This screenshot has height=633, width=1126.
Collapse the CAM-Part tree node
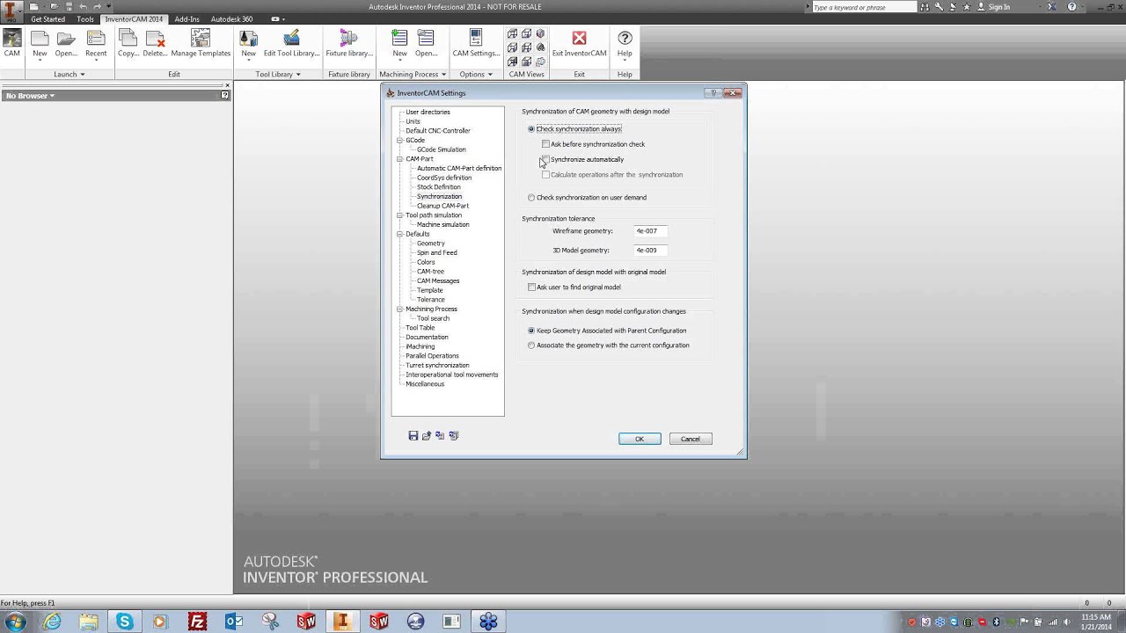[399, 159]
